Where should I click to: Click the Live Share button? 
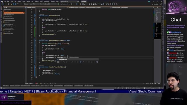[x=155, y=4]
